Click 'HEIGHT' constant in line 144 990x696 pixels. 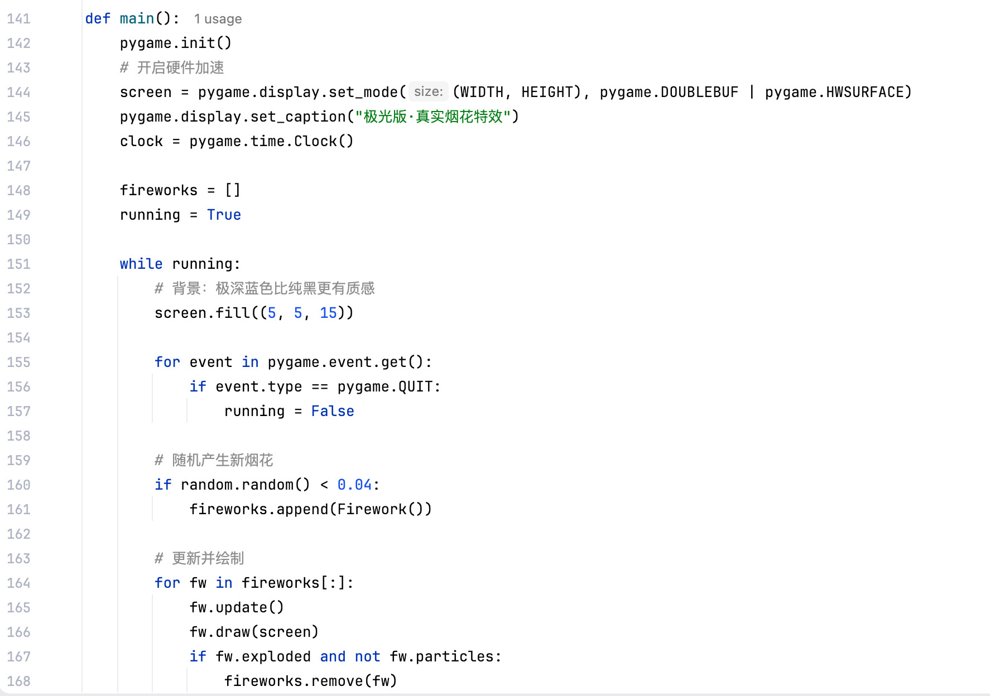point(547,93)
